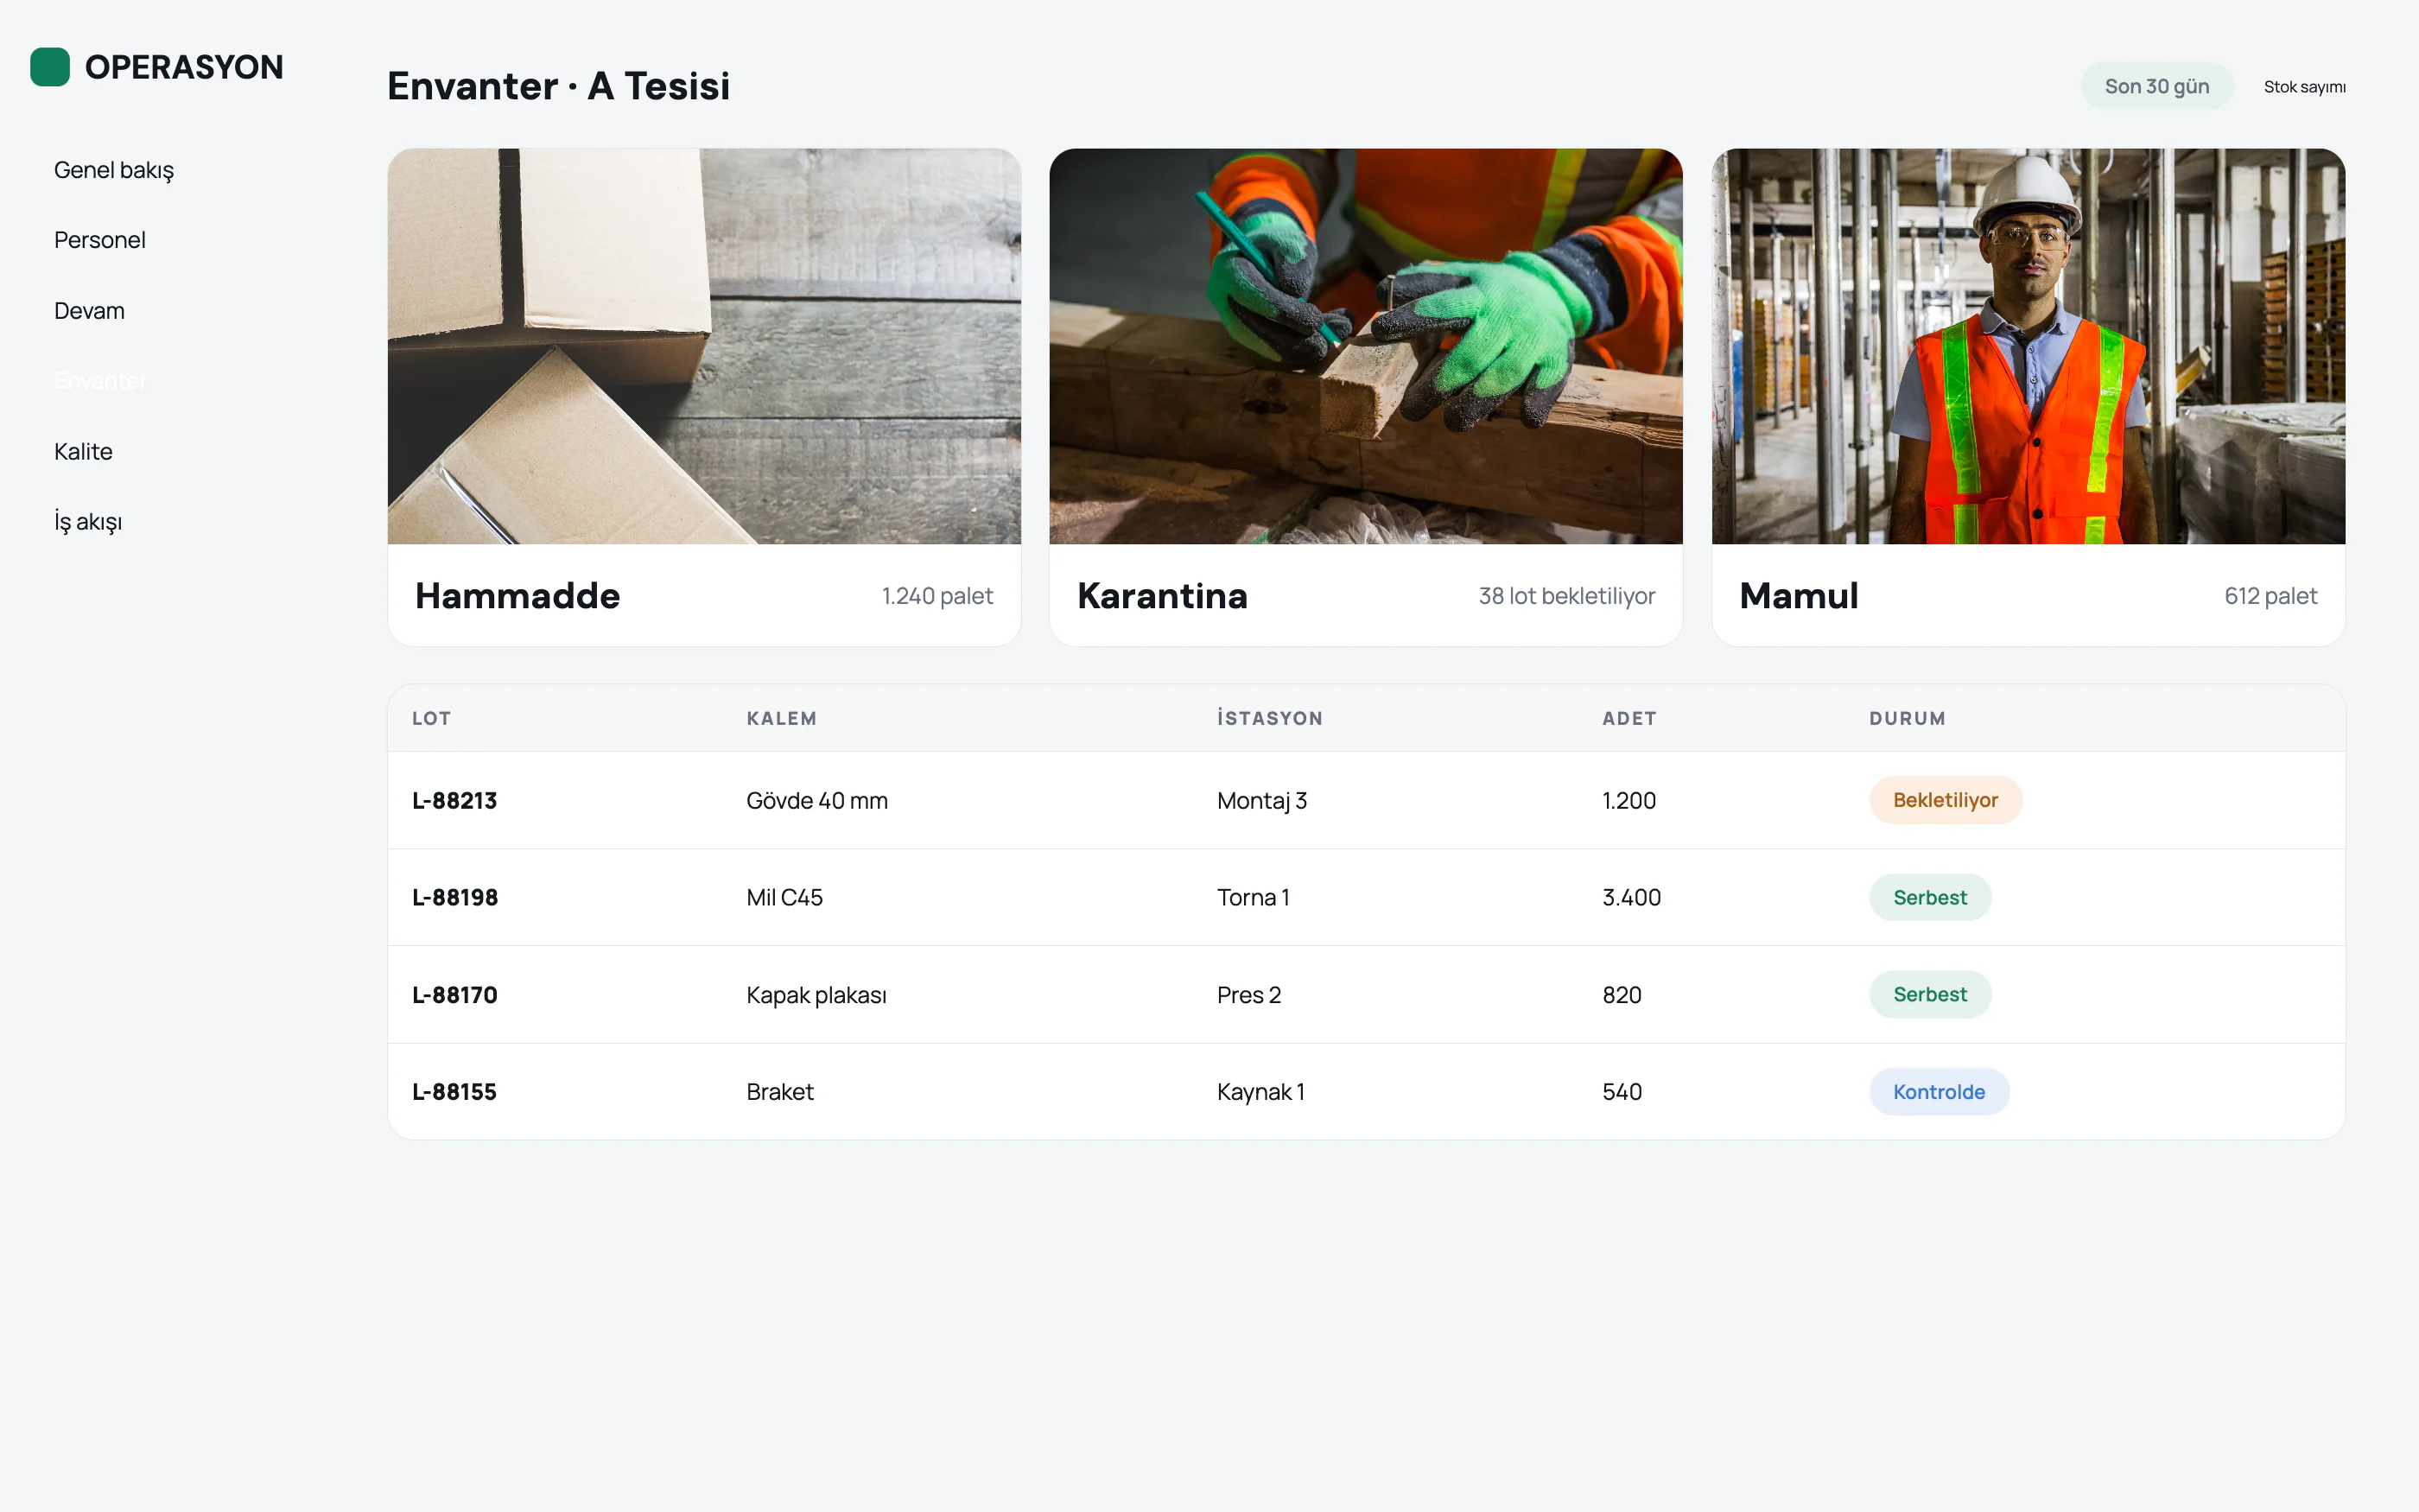Select the active Envanter sidebar item
This screenshot has height=1512, width=2419.
click(101, 381)
